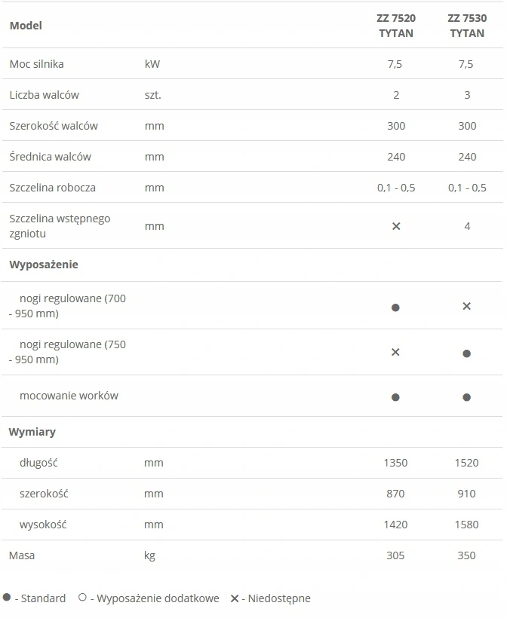Click the Liczba walców value 3 for ZZ 7530
Viewport: 507px width, 618px height.
pyautogui.click(x=467, y=95)
